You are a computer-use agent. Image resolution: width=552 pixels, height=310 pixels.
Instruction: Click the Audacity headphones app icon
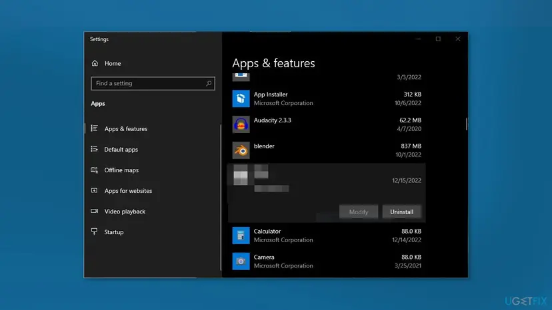tap(241, 124)
